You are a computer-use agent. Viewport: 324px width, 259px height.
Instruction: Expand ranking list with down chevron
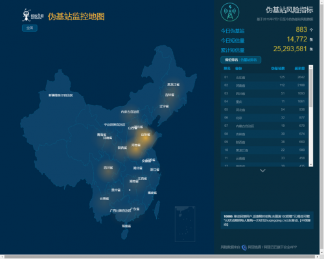pyautogui.click(x=262, y=170)
